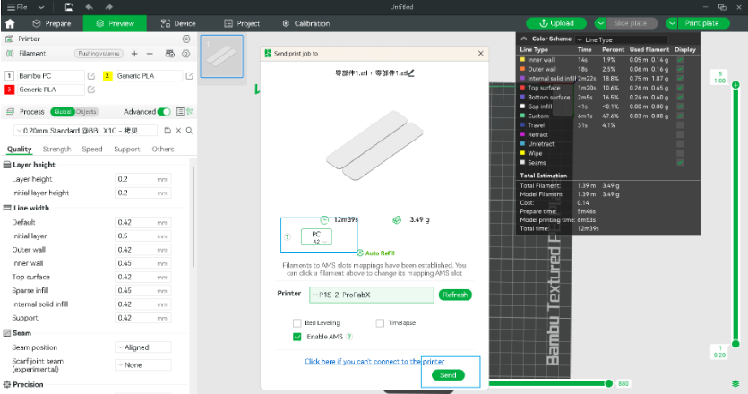Viewport: 748px width, 394px height.
Task: Open the Others settings tab
Action: [163, 150]
